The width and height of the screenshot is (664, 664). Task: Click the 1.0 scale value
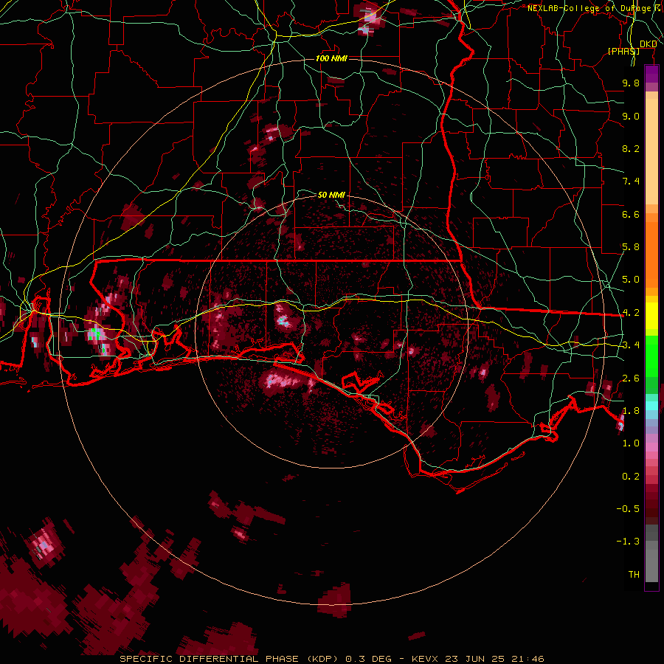tap(631, 443)
